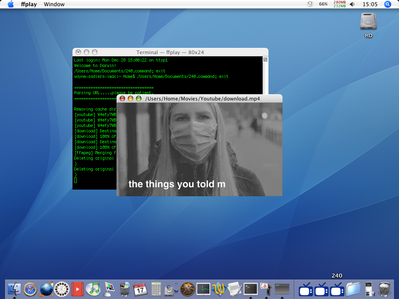The image size is (399, 299).
Task: Open Spotlight search in menu bar
Action: (388, 4)
